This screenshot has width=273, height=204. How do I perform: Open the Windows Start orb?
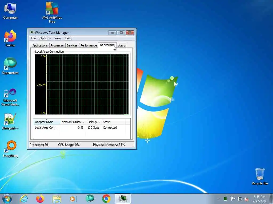pos(7,199)
